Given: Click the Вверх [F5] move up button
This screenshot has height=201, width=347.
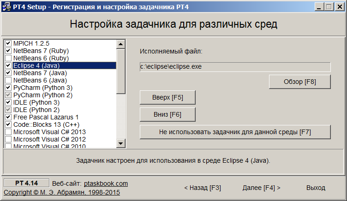Looking at the screenshot, I should pyautogui.click(x=168, y=97).
